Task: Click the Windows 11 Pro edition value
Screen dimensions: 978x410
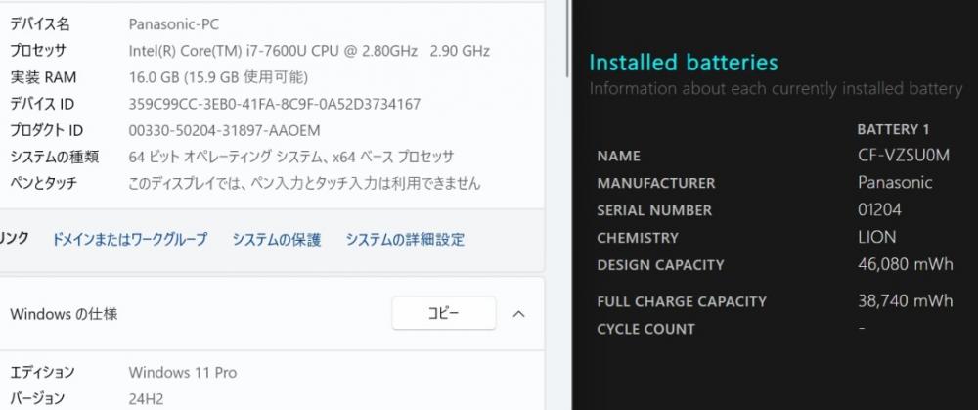Action: click(x=182, y=373)
